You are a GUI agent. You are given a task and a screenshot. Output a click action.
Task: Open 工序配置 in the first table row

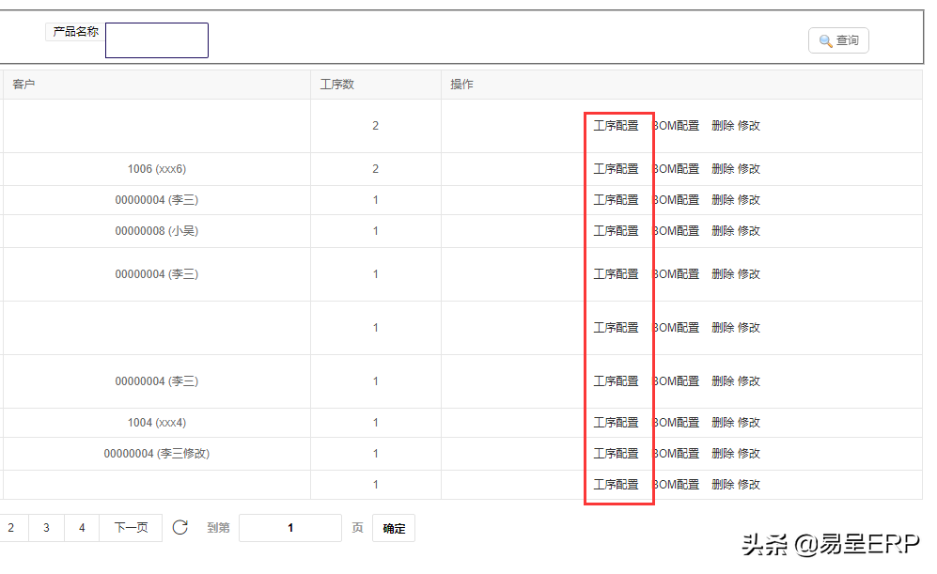click(616, 126)
